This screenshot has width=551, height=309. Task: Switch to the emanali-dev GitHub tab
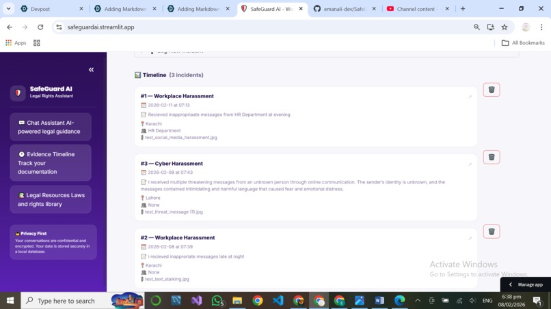[x=344, y=9]
